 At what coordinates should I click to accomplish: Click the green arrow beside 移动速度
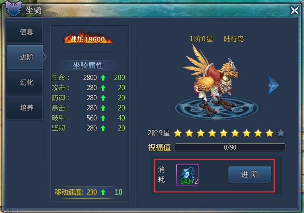[x=103, y=192]
